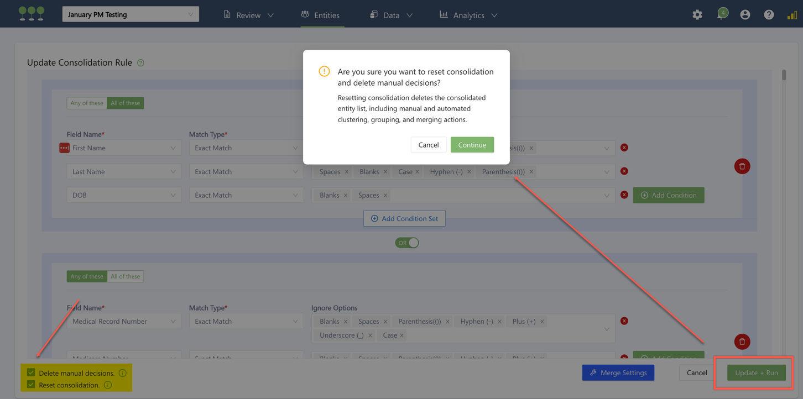Open the Review menu
Image resolution: width=803 pixels, height=399 pixels.
pos(248,15)
